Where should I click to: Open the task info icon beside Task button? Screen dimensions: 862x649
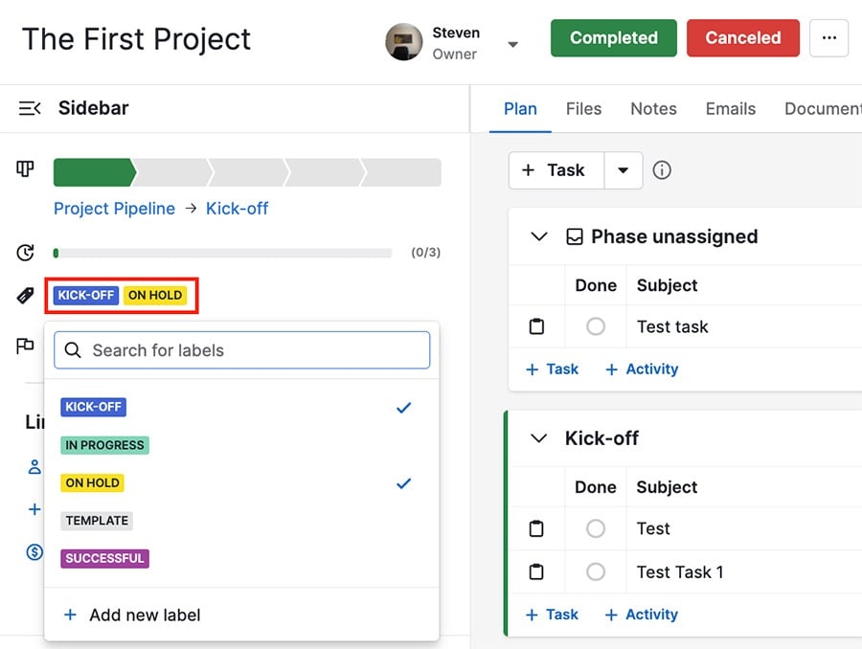(x=661, y=170)
